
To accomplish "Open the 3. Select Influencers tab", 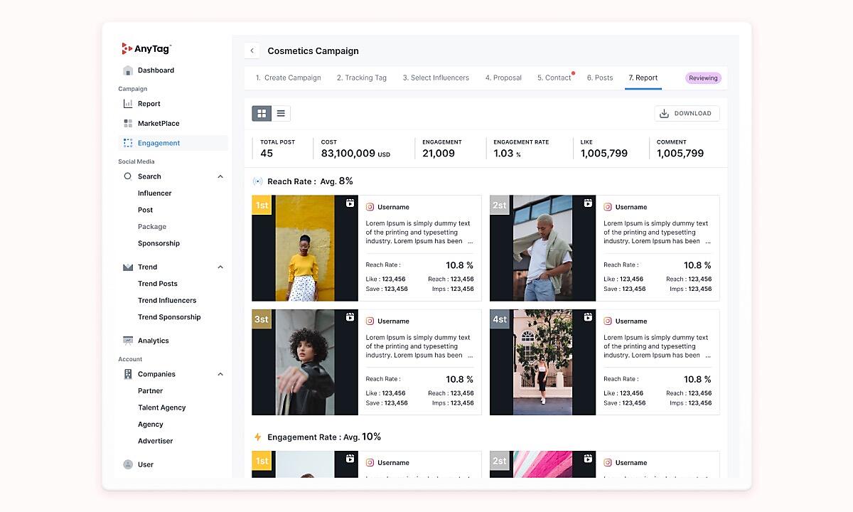I will click(436, 78).
